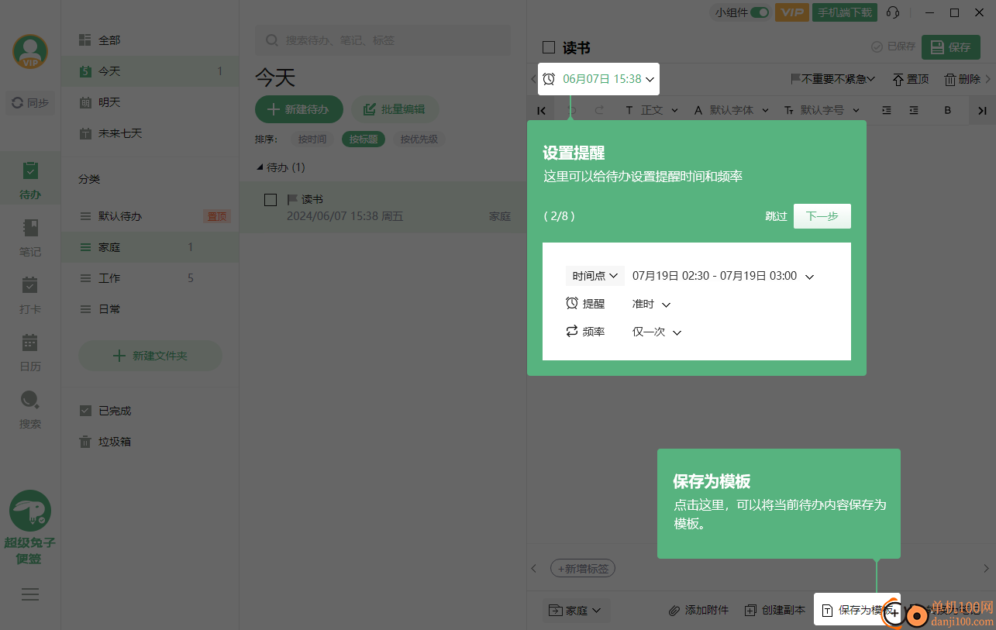Click the expand-right editor panel arrow icon

(982, 111)
